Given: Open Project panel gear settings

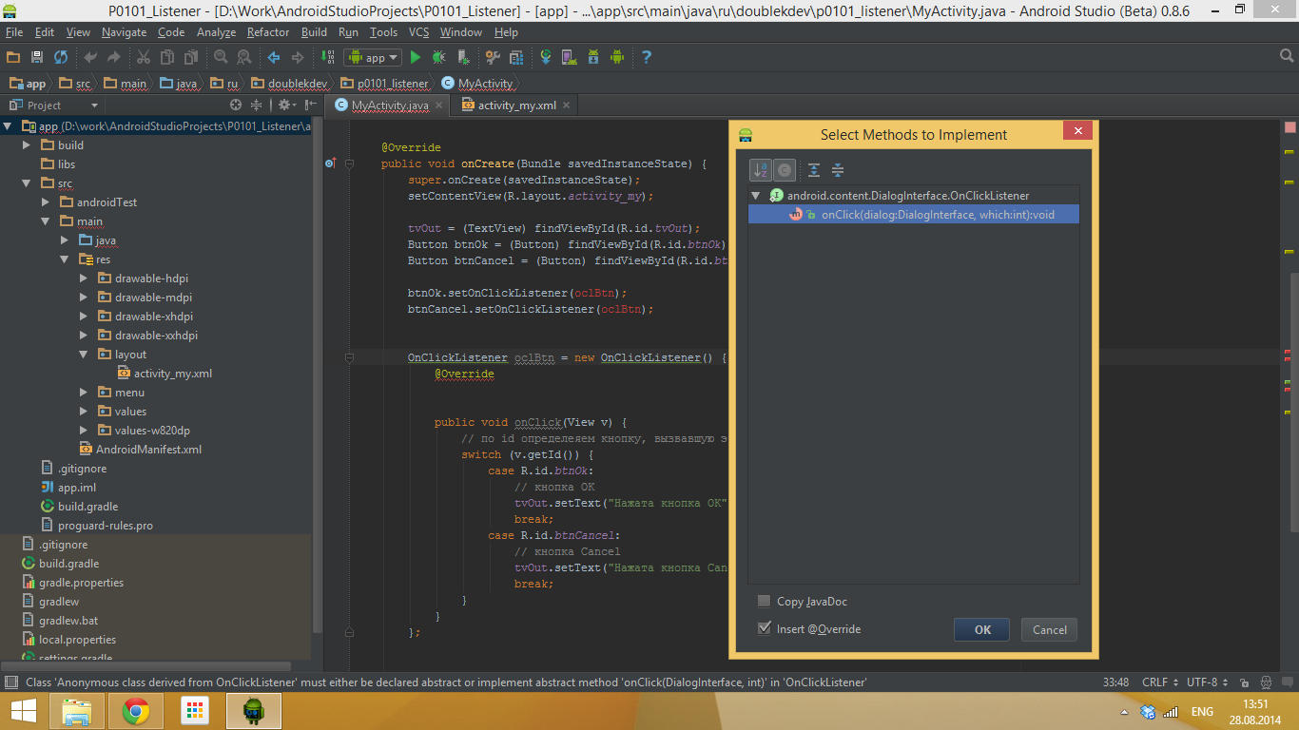Looking at the screenshot, I should 285,106.
